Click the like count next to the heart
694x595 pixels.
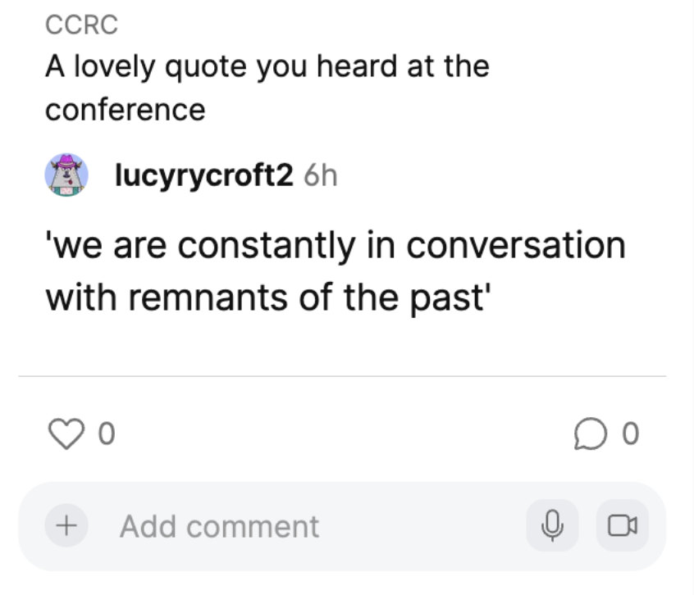point(105,434)
